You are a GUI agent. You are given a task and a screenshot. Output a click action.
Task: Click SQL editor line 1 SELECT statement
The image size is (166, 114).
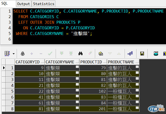(x=89, y=11)
